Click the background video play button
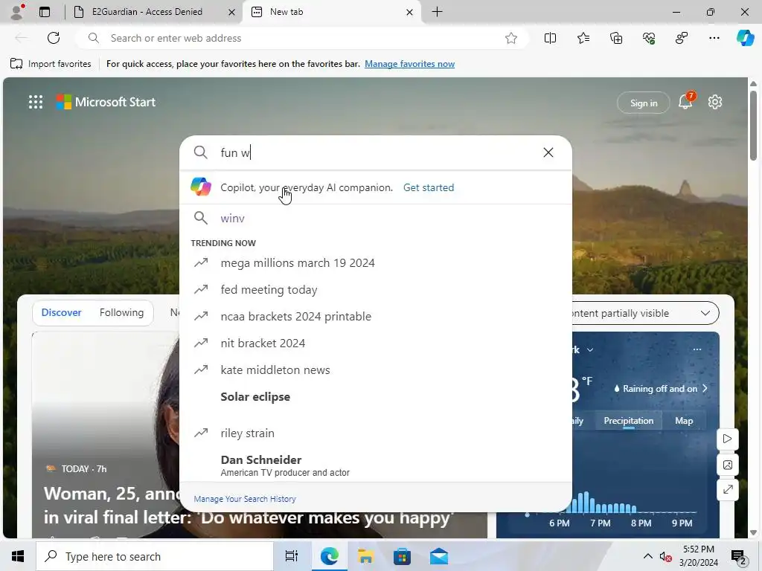762x571 pixels. click(x=728, y=439)
